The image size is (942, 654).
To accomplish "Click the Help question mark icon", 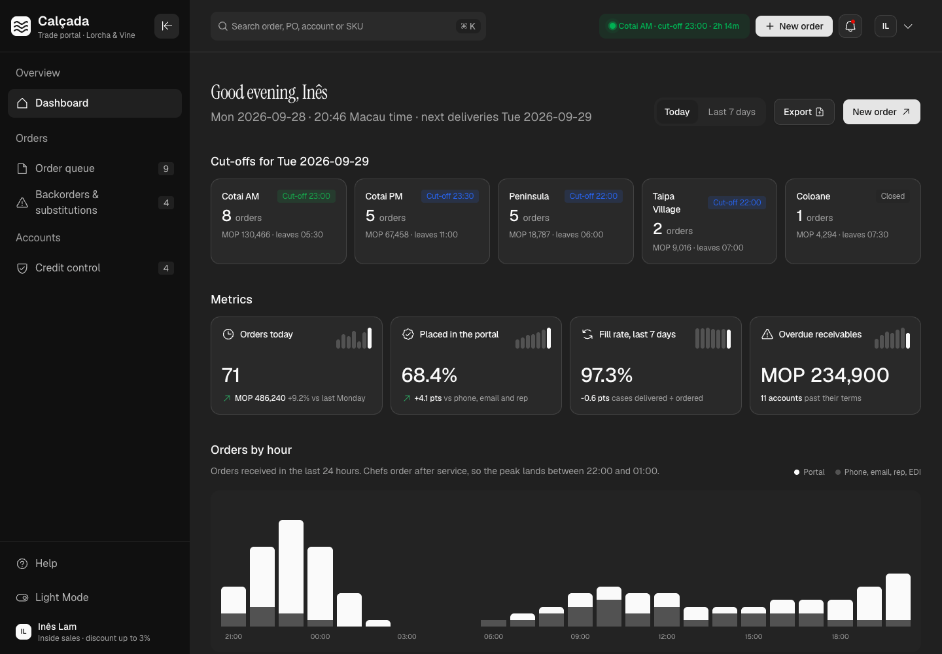I will [22, 564].
